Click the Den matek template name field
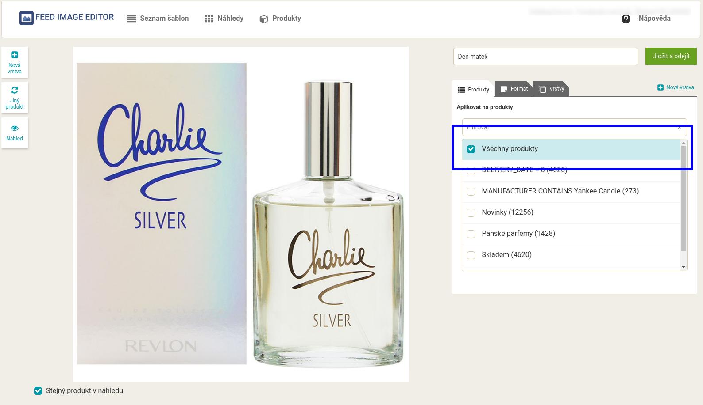The height and width of the screenshot is (405, 703). [545, 57]
